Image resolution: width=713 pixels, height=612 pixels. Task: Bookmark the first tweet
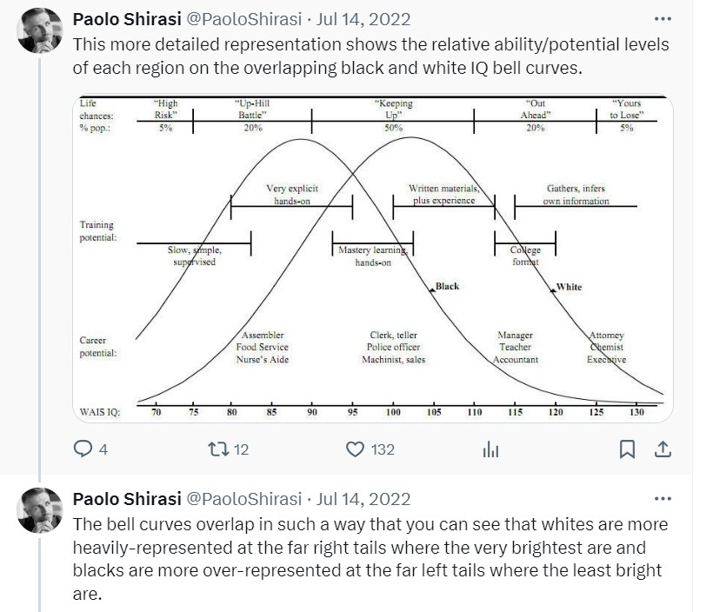click(627, 449)
